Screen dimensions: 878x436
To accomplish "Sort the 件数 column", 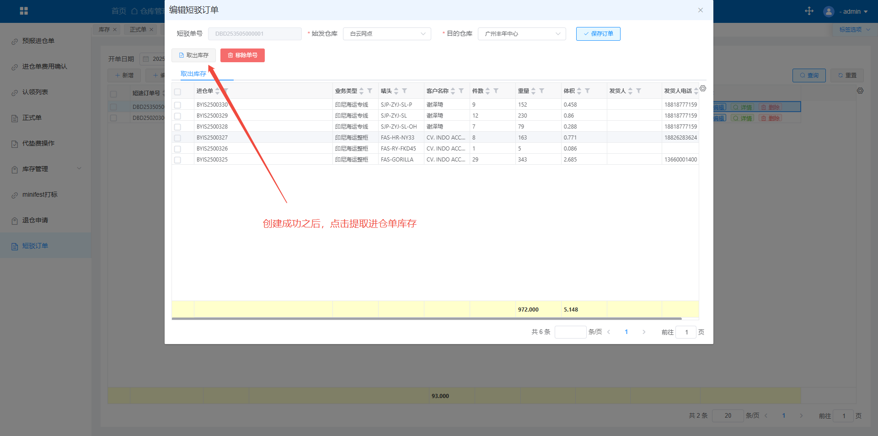I will point(487,91).
